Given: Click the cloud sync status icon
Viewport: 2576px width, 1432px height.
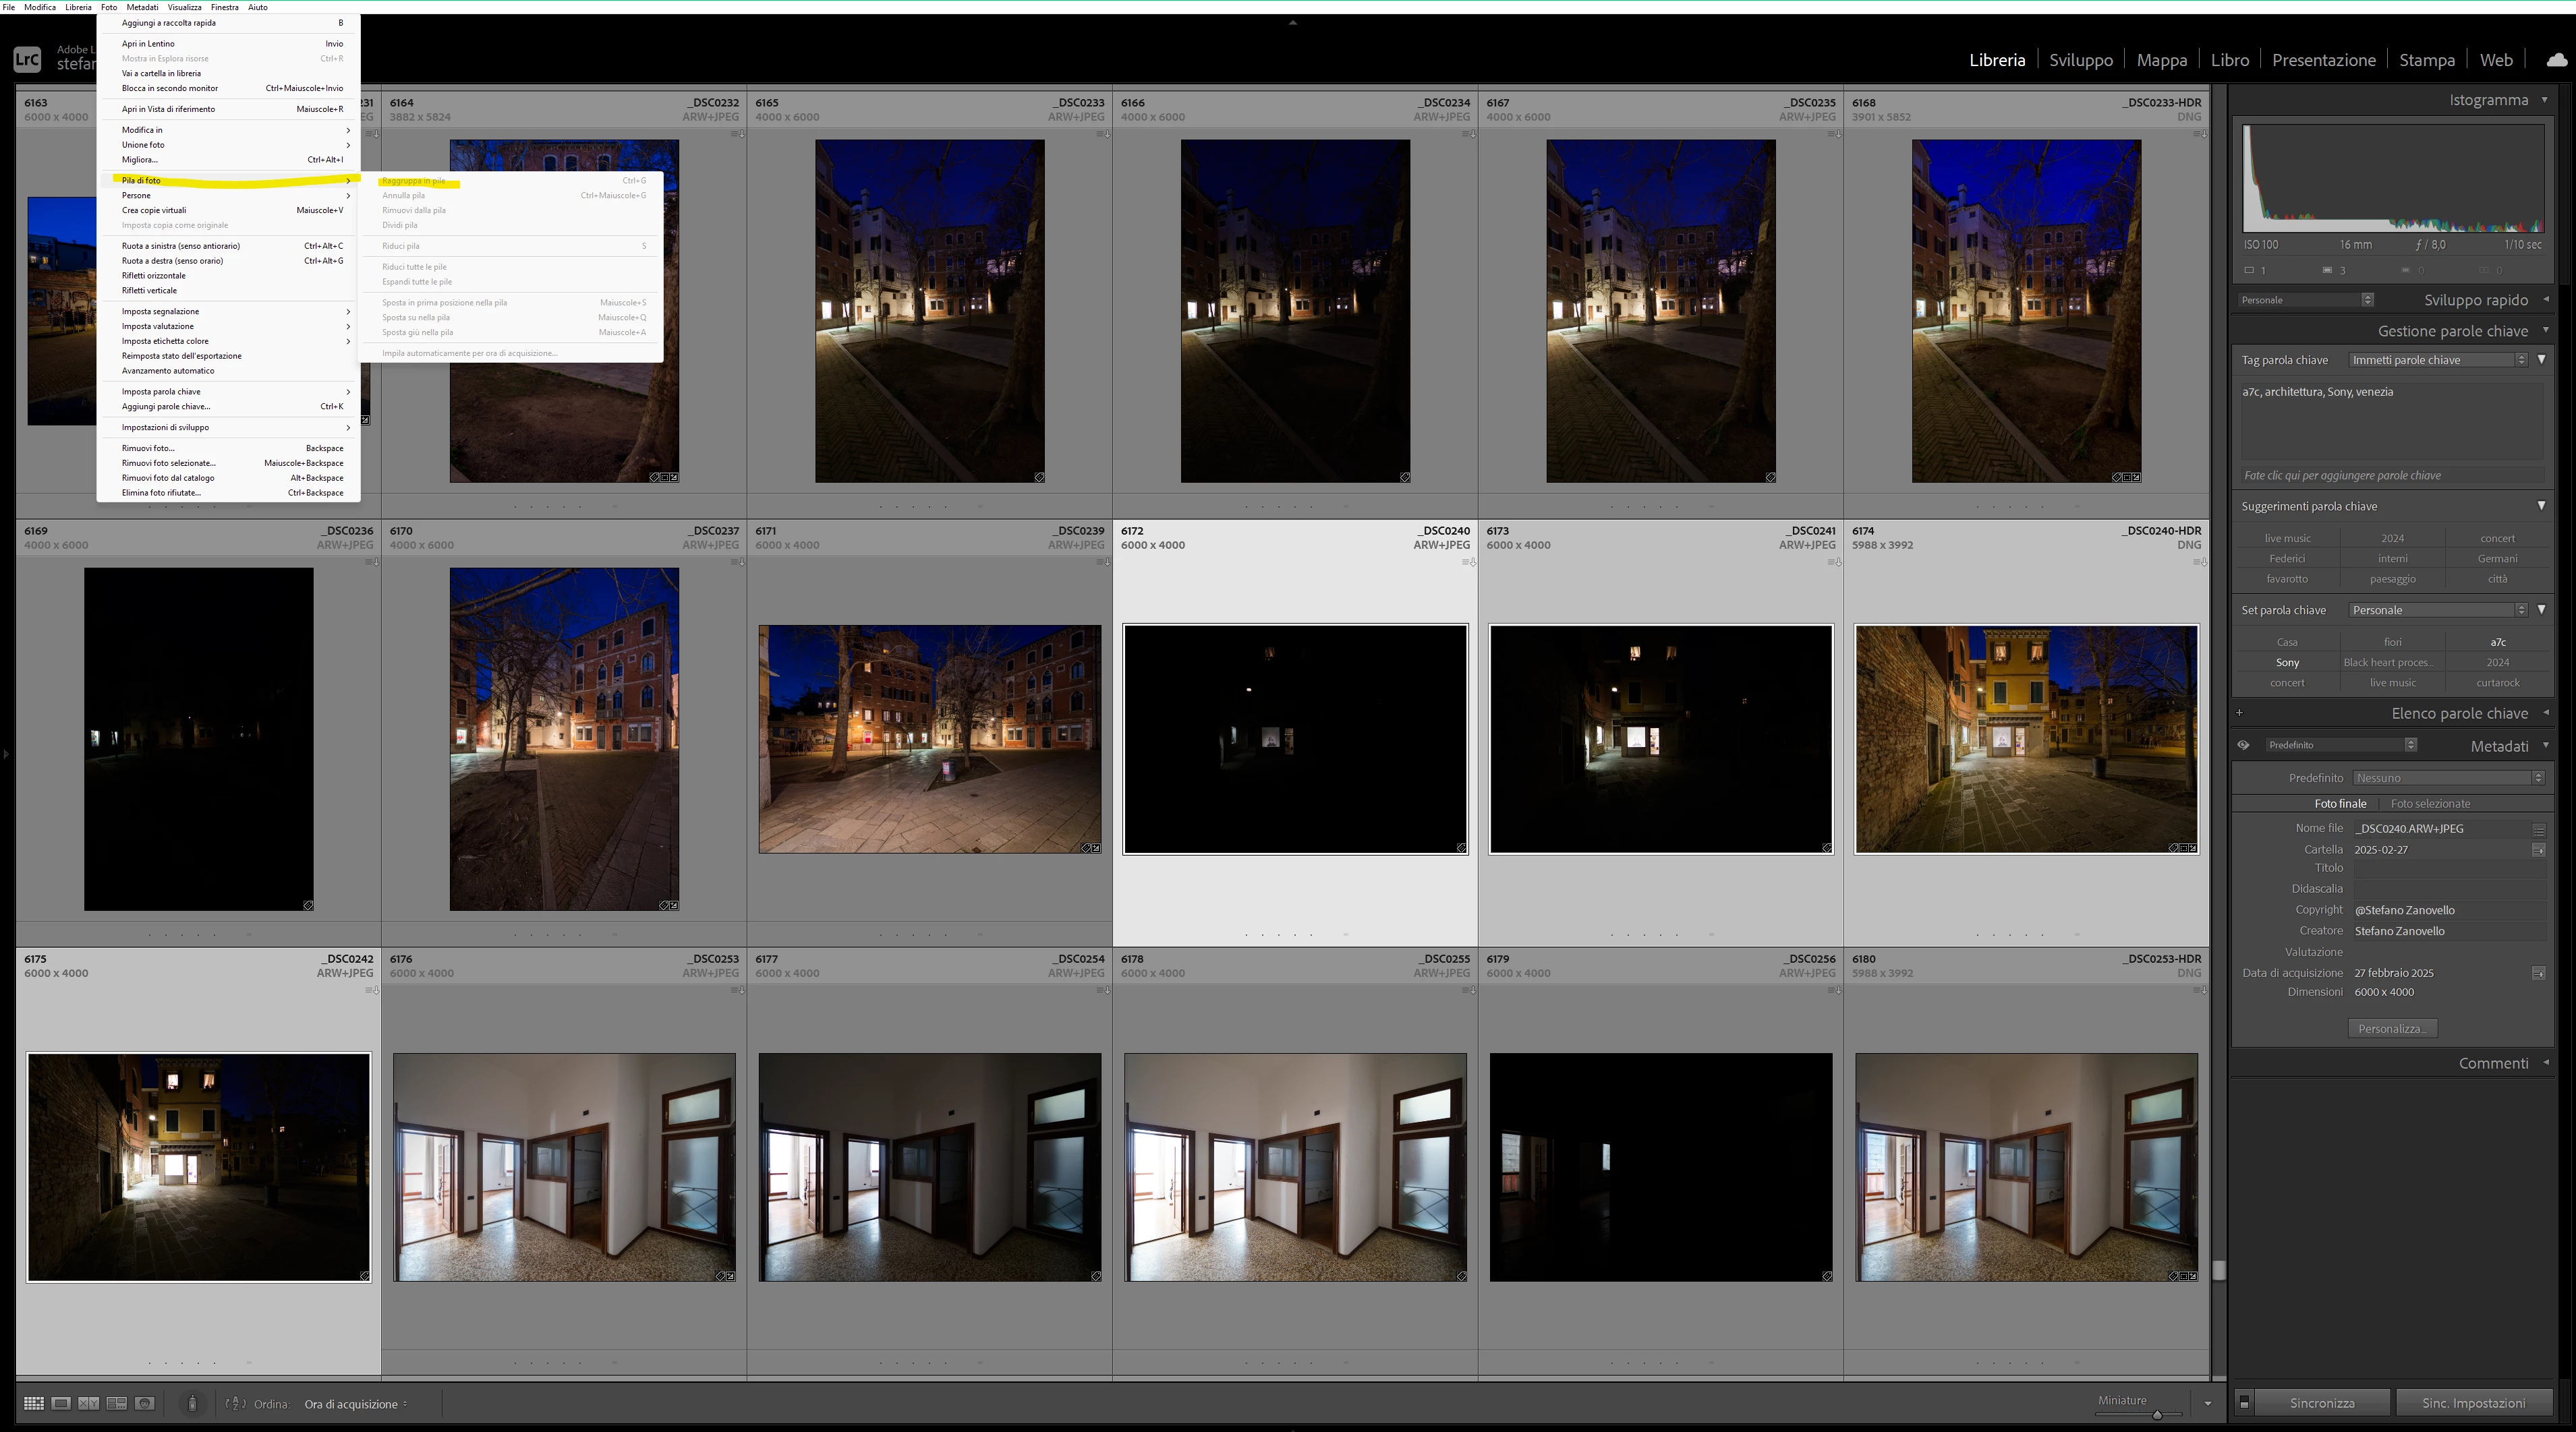Looking at the screenshot, I should (x=2556, y=60).
